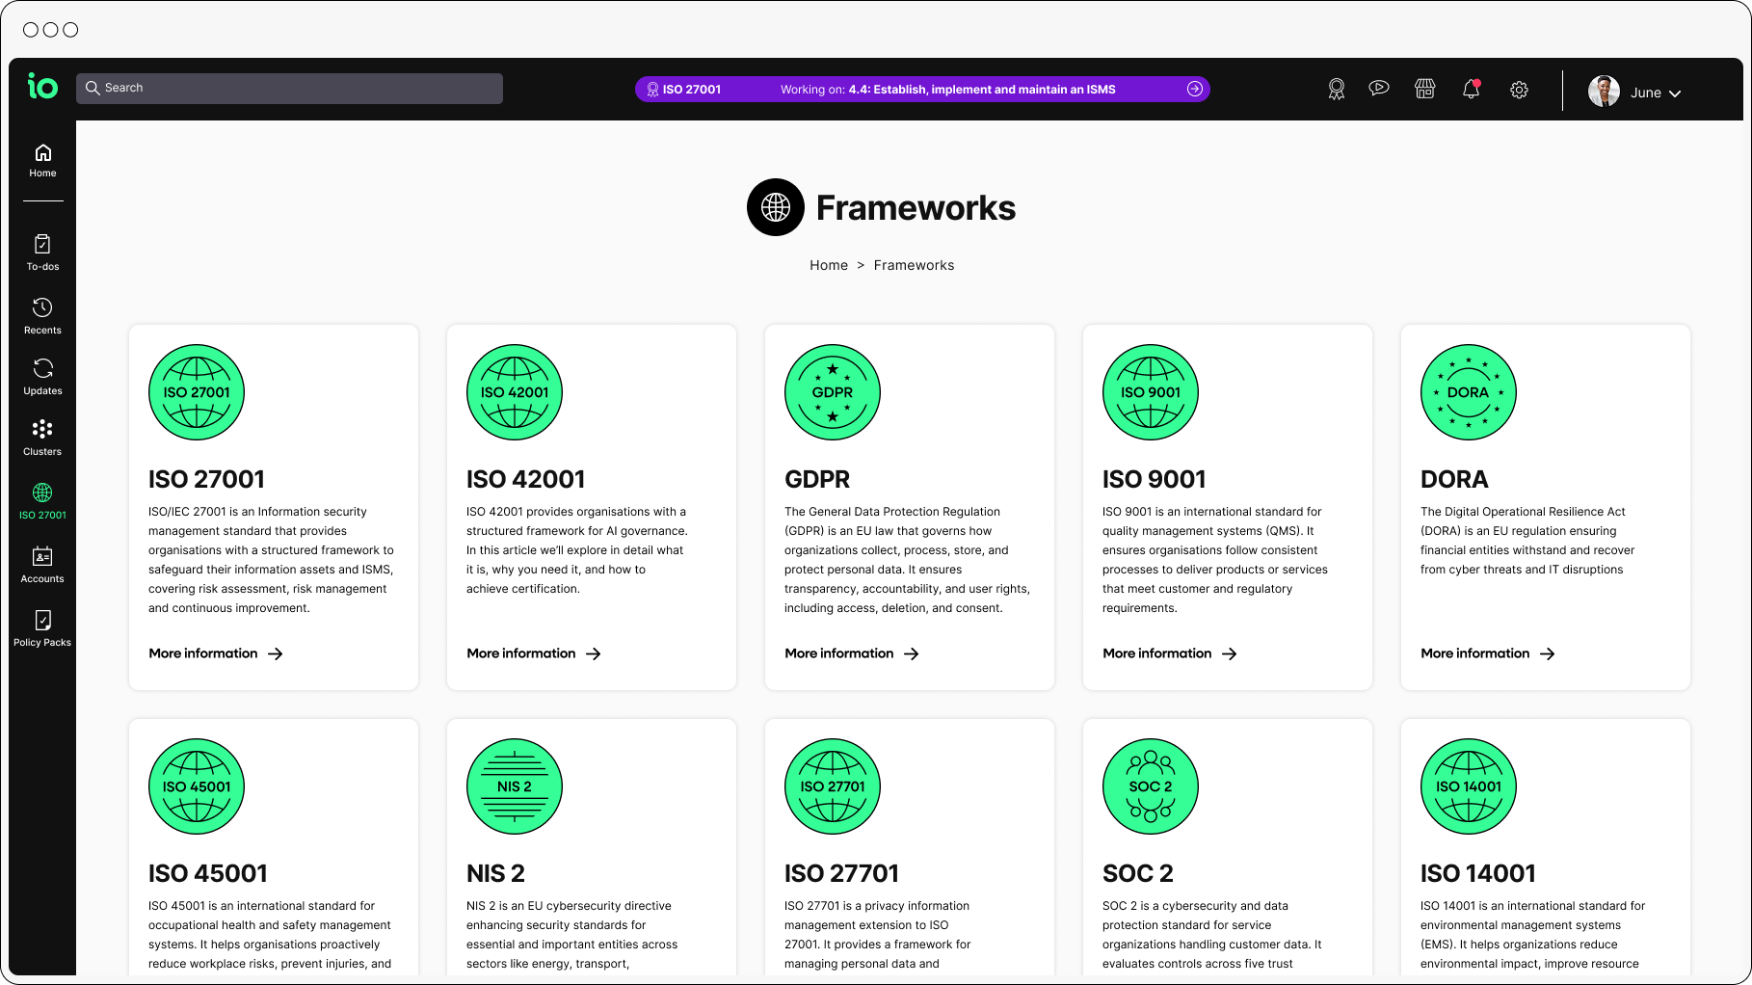Viewport: 1752px width, 985px height.
Task: Open More information for ISO 9001
Action: click(1170, 653)
